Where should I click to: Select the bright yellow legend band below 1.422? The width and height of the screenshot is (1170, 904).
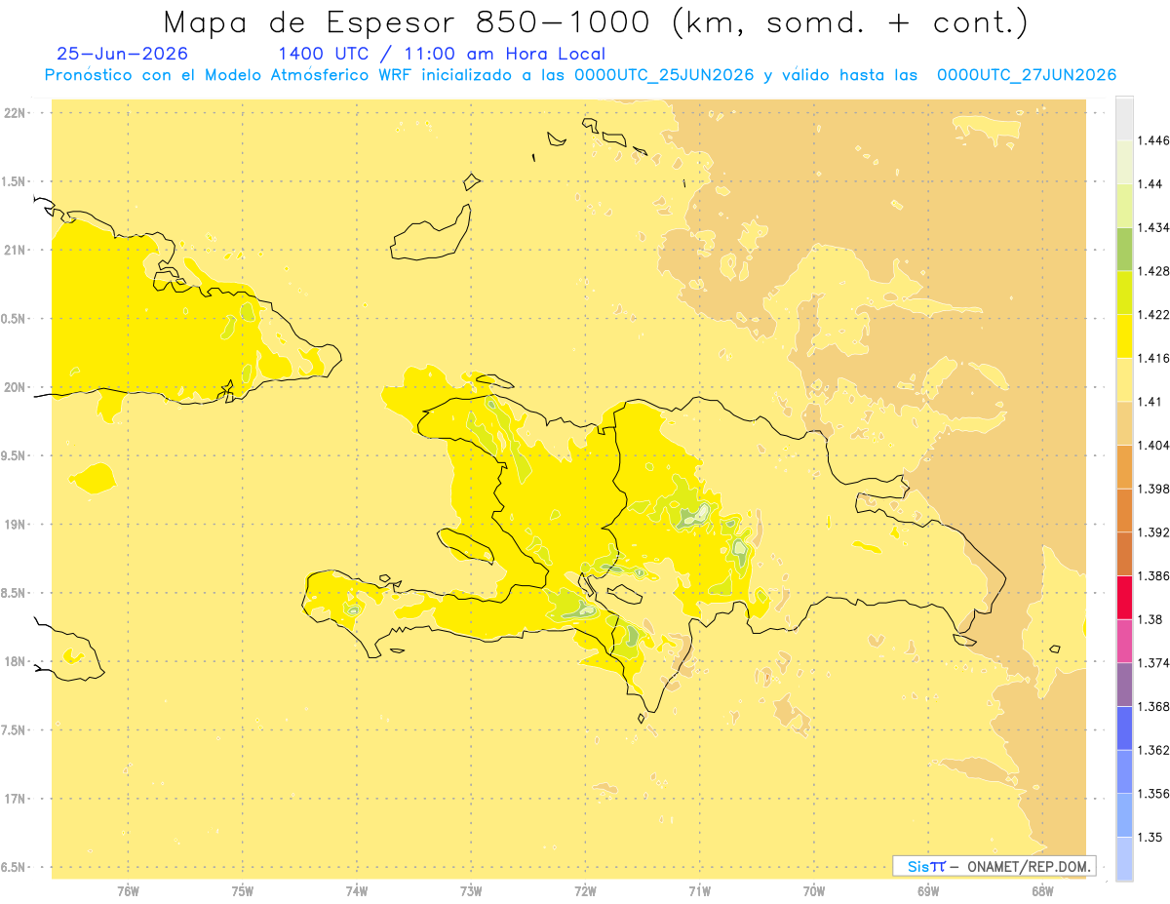tap(1124, 335)
